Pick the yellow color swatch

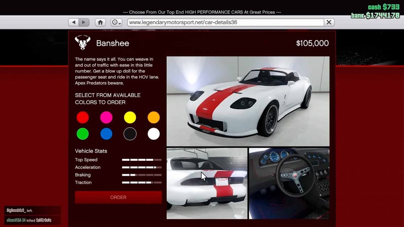click(x=130, y=117)
